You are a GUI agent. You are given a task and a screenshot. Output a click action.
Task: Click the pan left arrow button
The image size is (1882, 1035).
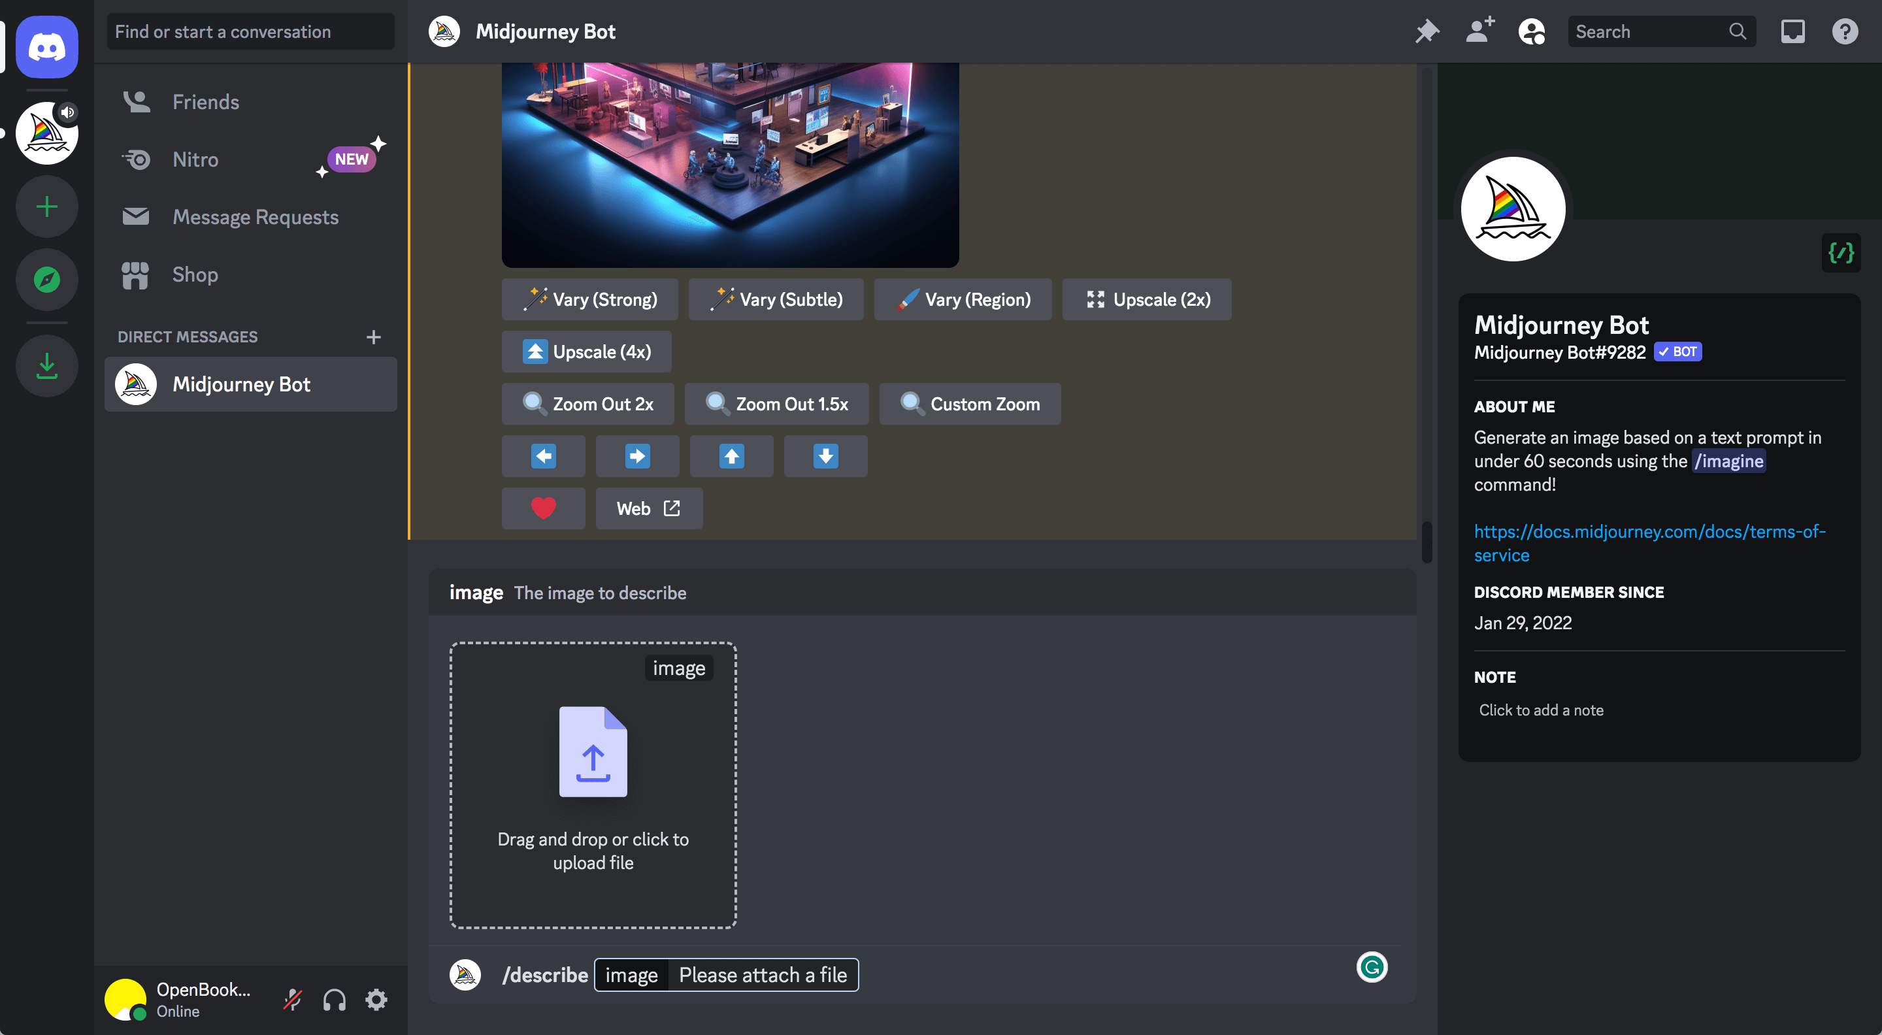[543, 456]
